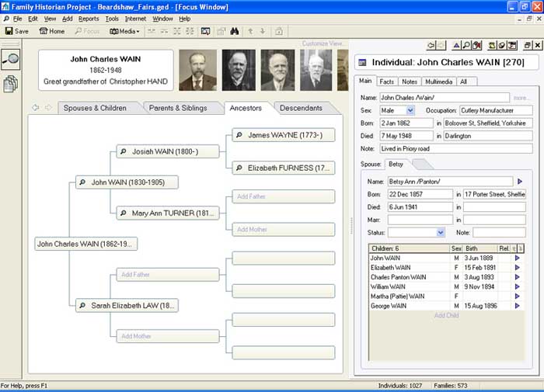Go to the Home person
Viewport: 544px width, 392px height.
[x=52, y=32]
